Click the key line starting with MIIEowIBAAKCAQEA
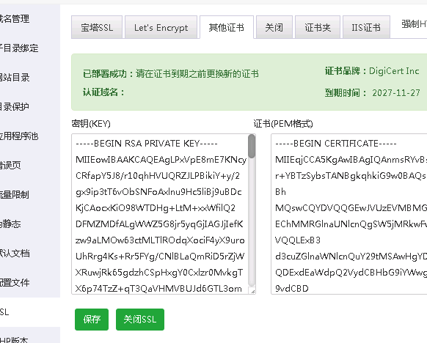The width and height of the screenshot is (427, 343). click(x=161, y=160)
